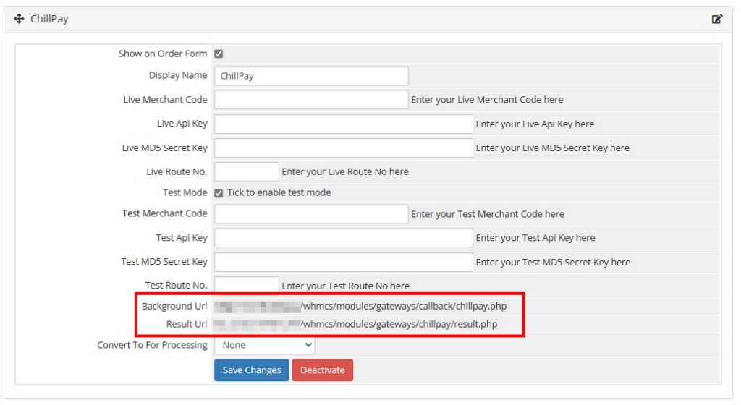The width and height of the screenshot is (741, 405).
Task: Click the Result Url chillpay/result.php path
Action: tap(400, 324)
